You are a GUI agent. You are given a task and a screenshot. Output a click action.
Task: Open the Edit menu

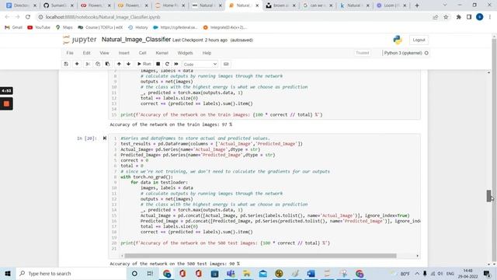pyautogui.click(x=86, y=53)
